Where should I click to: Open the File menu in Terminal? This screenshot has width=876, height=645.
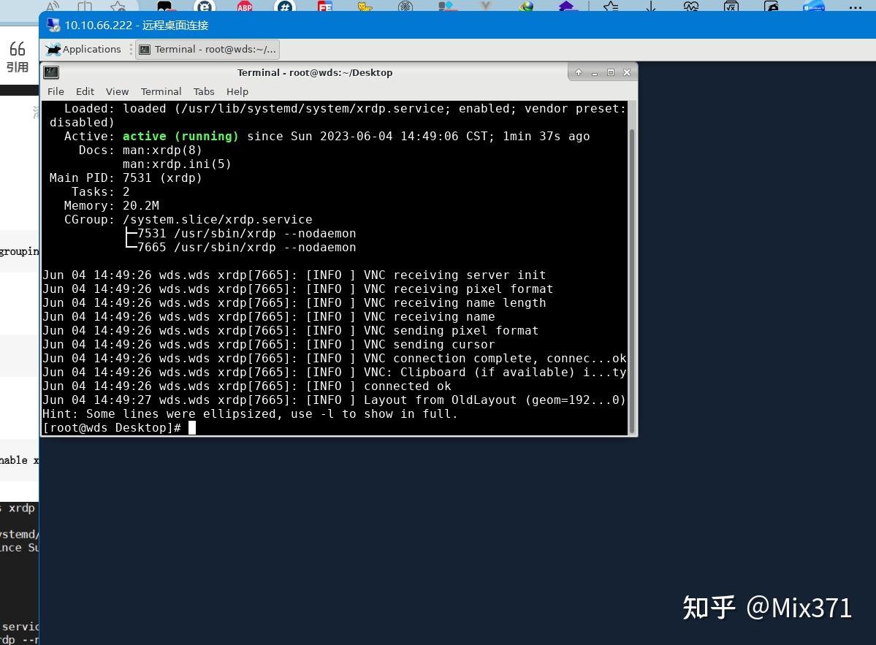[x=56, y=91]
